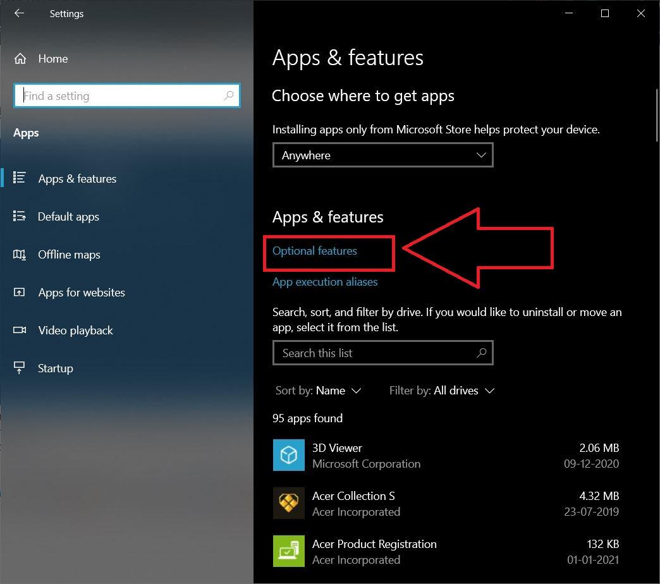Click the 01-01-2021 install date

[x=592, y=559]
